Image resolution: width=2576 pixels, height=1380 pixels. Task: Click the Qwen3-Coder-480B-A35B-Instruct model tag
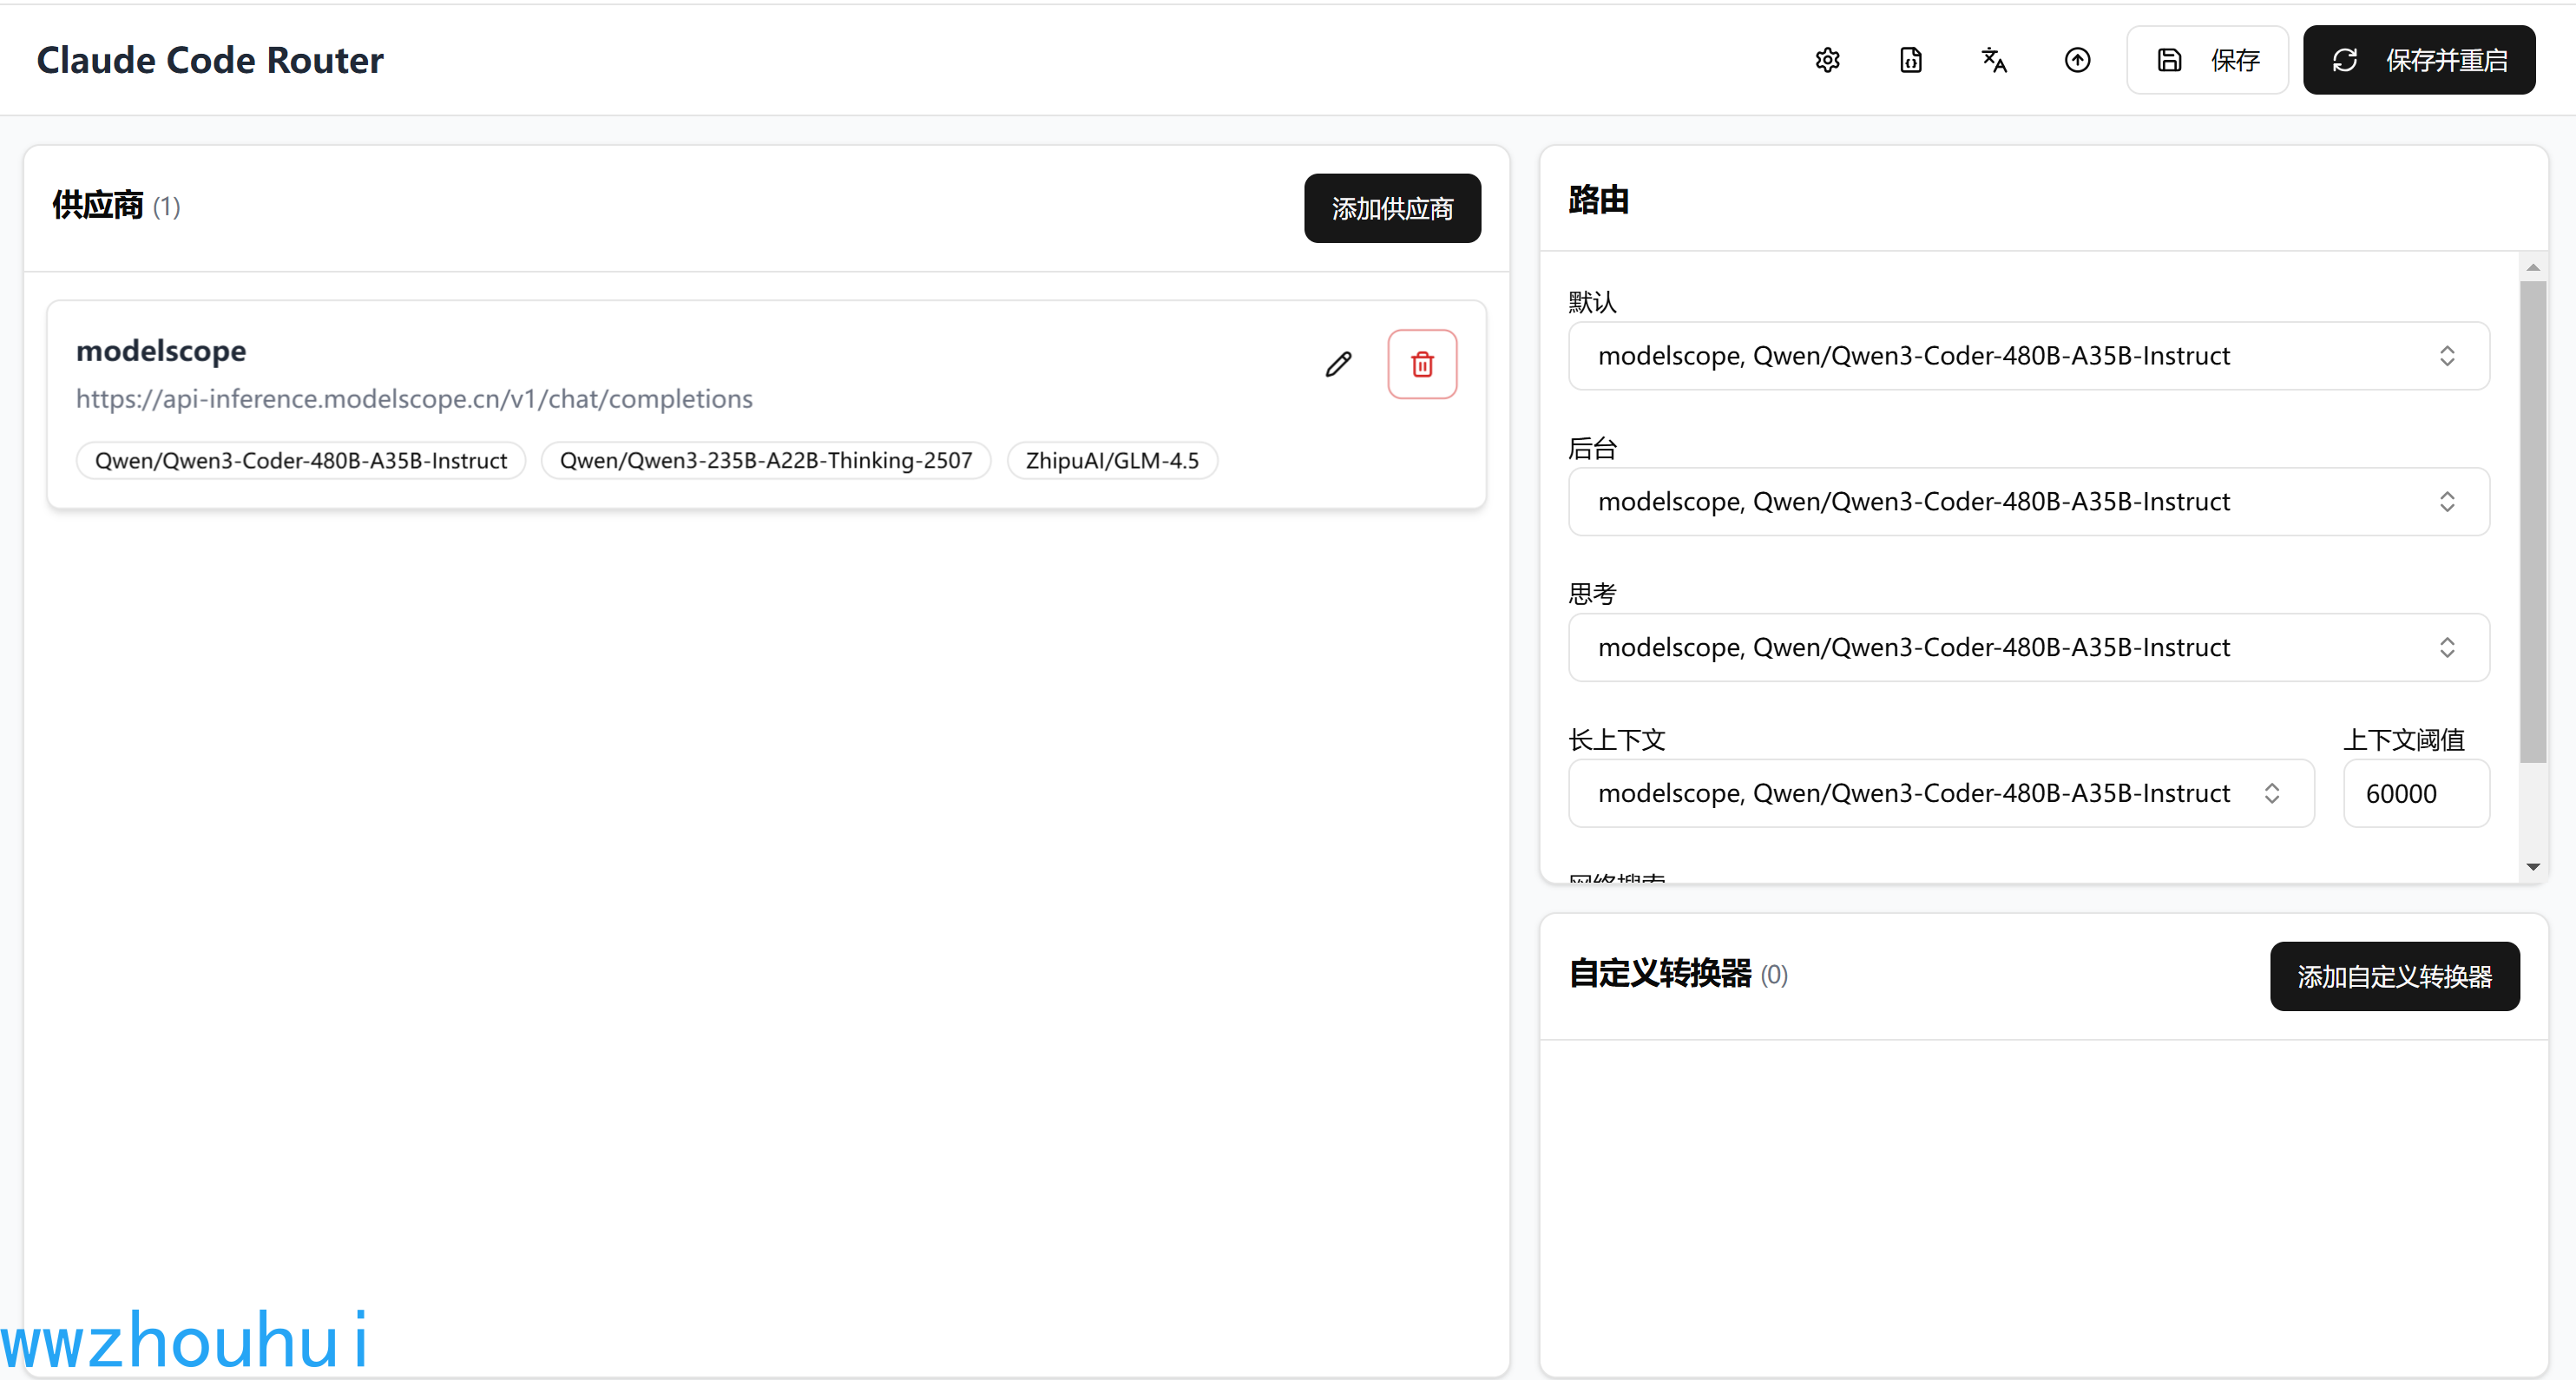point(301,461)
